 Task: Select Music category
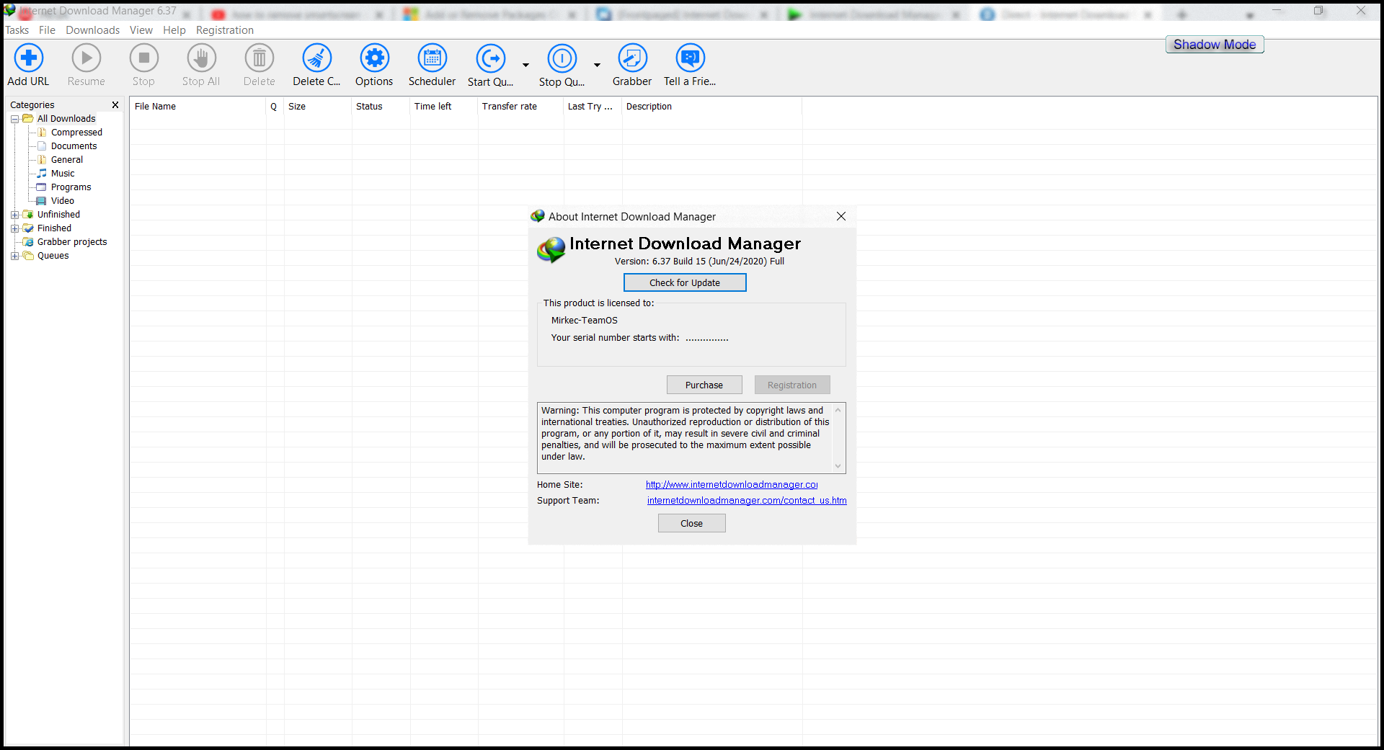pyautogui.click(x=63, y=174)
